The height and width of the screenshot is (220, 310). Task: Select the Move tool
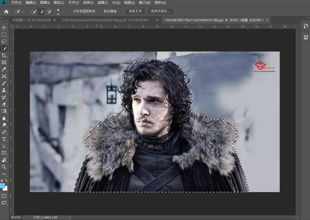click(4, 28)
